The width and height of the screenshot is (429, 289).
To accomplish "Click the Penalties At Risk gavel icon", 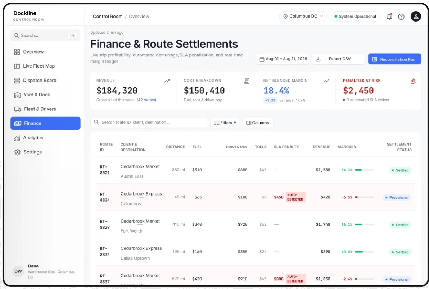I will coord(413,81).
